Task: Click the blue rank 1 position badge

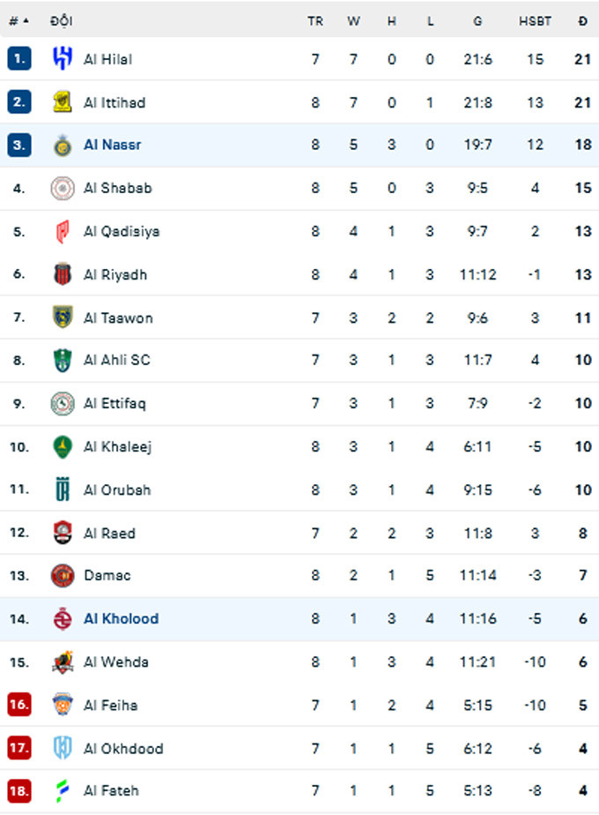Action: click(x=18, y=59)
